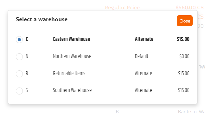Viewport: 205px width, 117px height.
Task: Click the Default type in Northern row
Action: point(142,56)
